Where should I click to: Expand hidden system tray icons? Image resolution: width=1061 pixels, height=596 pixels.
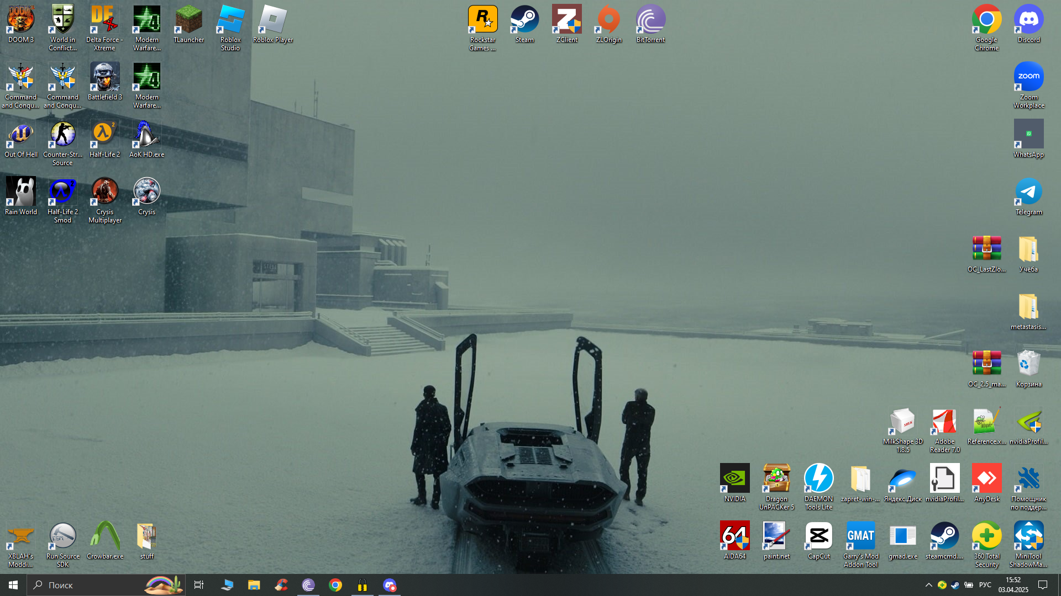(x=928, y=585)
